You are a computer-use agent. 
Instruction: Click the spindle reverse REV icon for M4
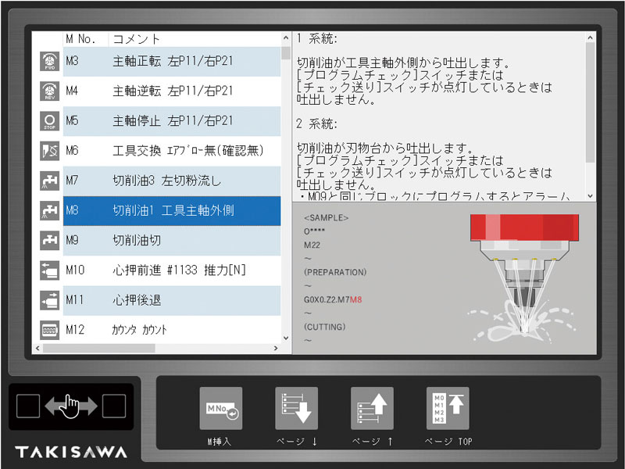(x=49, y=91)
